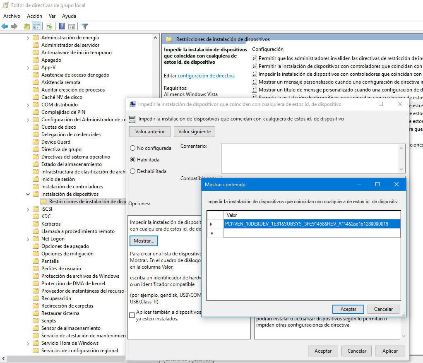
Task: Open 'Permitir la instalación de dispositivos con controladores' policy
Action: [x=340, y=66]
